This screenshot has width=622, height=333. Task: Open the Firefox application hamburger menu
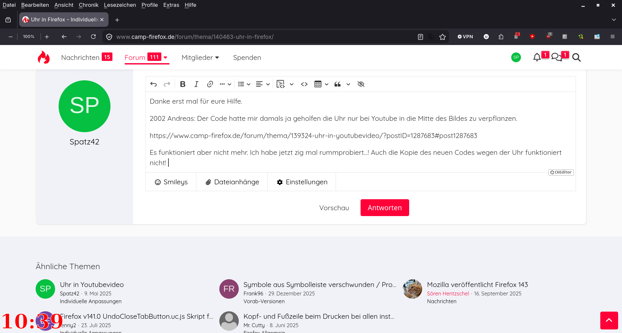click(x=613, y=37)
